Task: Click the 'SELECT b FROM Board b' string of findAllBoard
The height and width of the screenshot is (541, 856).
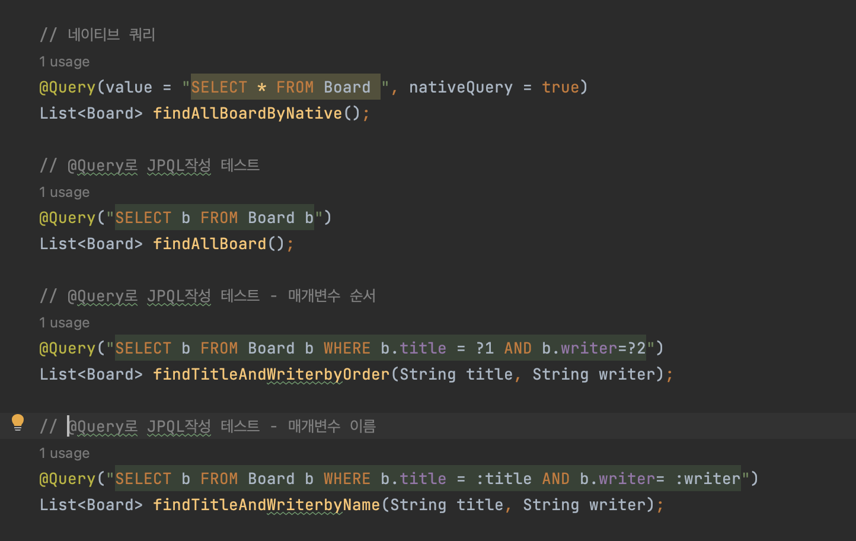Action: (214, 218)
